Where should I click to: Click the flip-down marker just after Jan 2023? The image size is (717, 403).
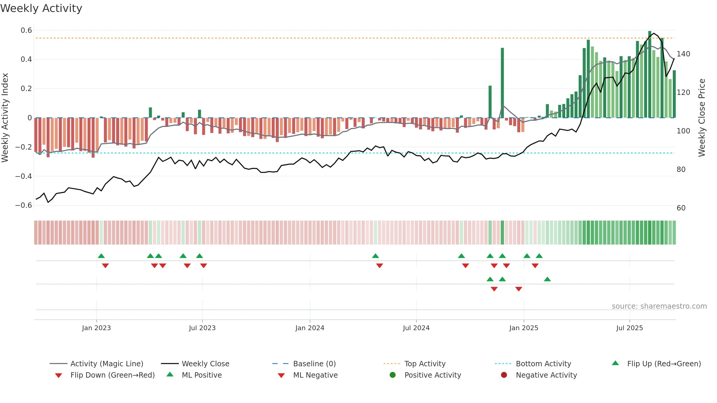click(105, 266)
